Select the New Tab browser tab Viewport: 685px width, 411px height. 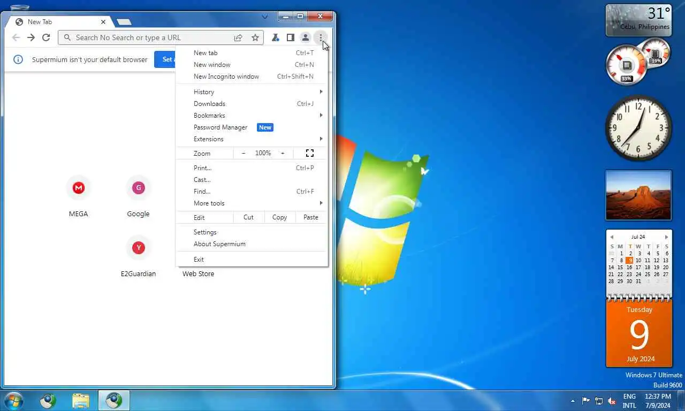point(60,22)
